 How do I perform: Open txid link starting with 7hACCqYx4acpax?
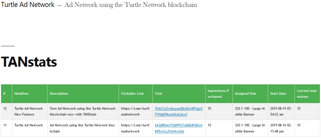click(x=179, y=111)
